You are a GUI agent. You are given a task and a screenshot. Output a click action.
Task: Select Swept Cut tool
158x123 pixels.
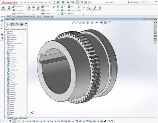point(45,7)
